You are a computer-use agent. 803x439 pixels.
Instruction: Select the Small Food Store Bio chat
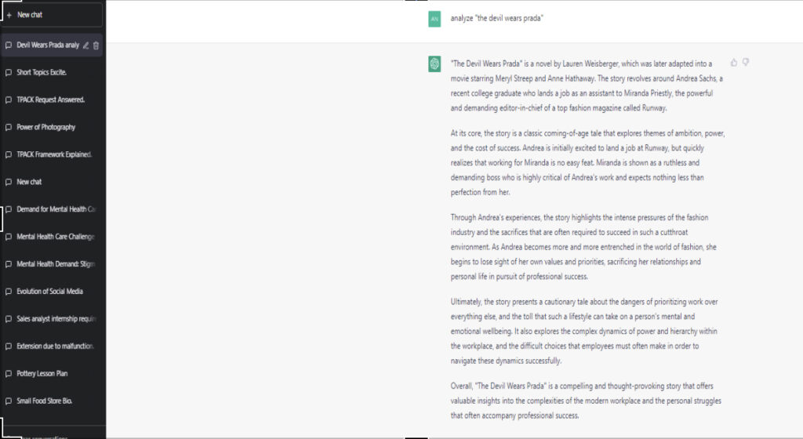pos(52,401)
